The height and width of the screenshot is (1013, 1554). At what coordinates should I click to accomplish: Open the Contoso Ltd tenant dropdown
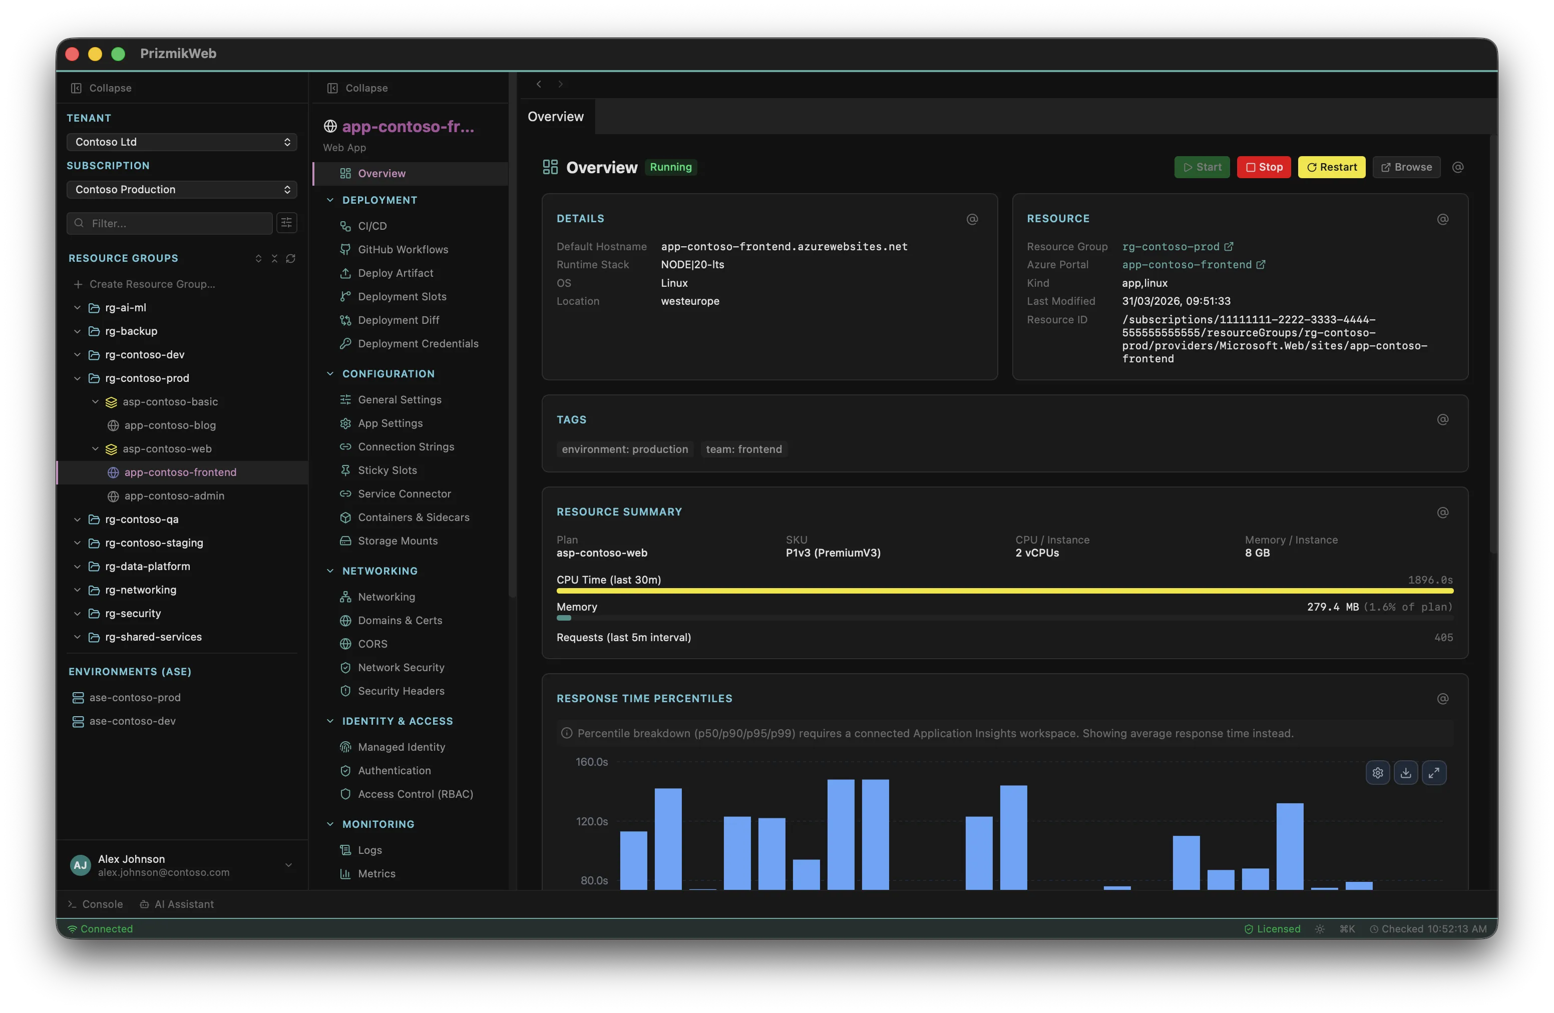(x=182, y=142)
